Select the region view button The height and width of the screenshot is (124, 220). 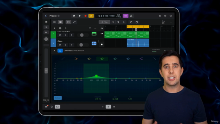coord(68,22)
